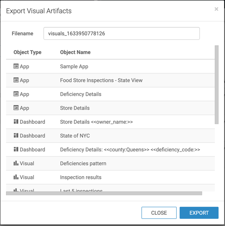
Task: Click the App icon beside Store Details
Action: 16,108
